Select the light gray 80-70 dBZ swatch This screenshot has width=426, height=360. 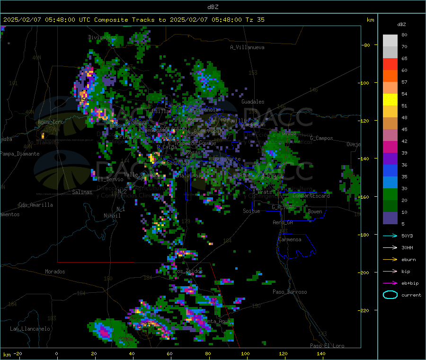click(390, 41)
